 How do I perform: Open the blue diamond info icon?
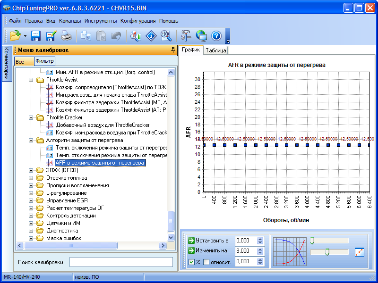coord(151,36)
